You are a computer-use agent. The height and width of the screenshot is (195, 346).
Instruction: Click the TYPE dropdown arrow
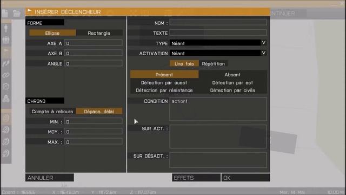264,43
